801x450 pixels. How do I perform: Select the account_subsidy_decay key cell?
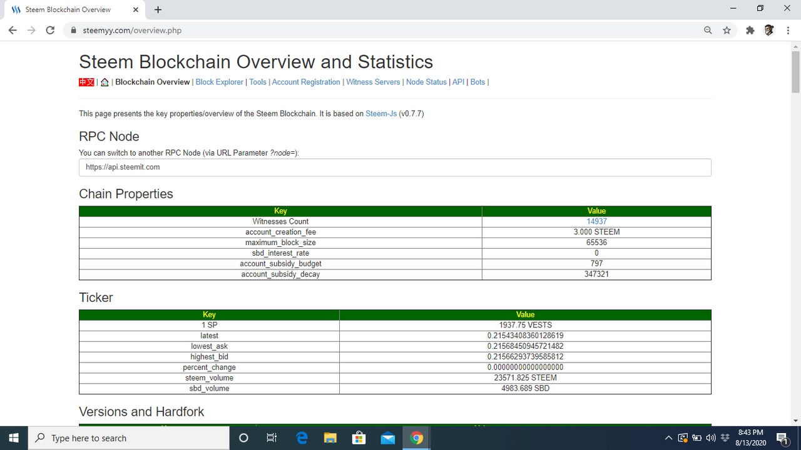point(280,274)
